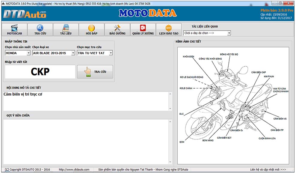Viewport: 296px width, 174px height.
Task: Click the 'GỢI Ý SỬA CHỮA' heading
Action: click(18, 115)
